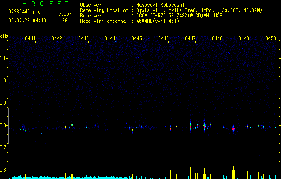Viewport: 281px width, 179px height.
Task: Click the 0448 time axis marker
Action: [x=217, y=38]
